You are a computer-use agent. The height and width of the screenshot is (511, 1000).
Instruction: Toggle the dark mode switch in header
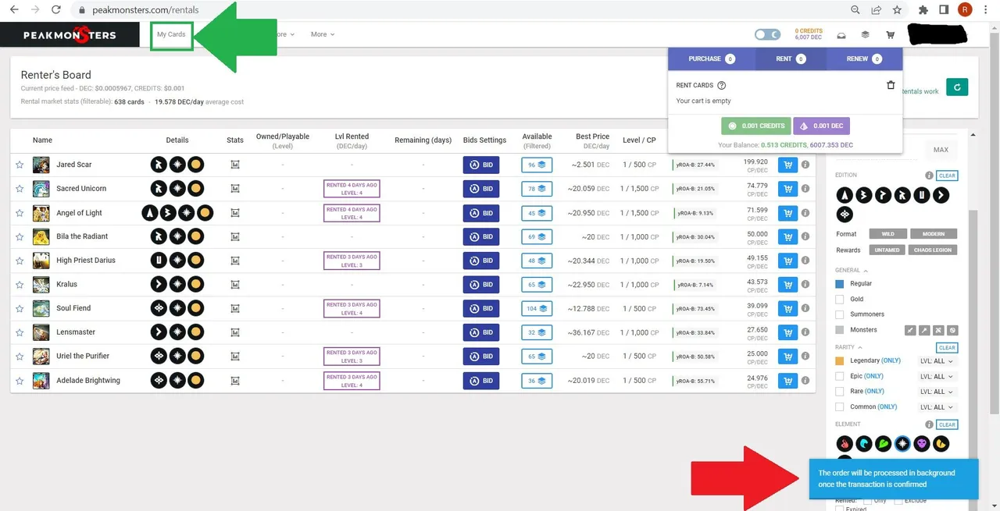[767, 34]
